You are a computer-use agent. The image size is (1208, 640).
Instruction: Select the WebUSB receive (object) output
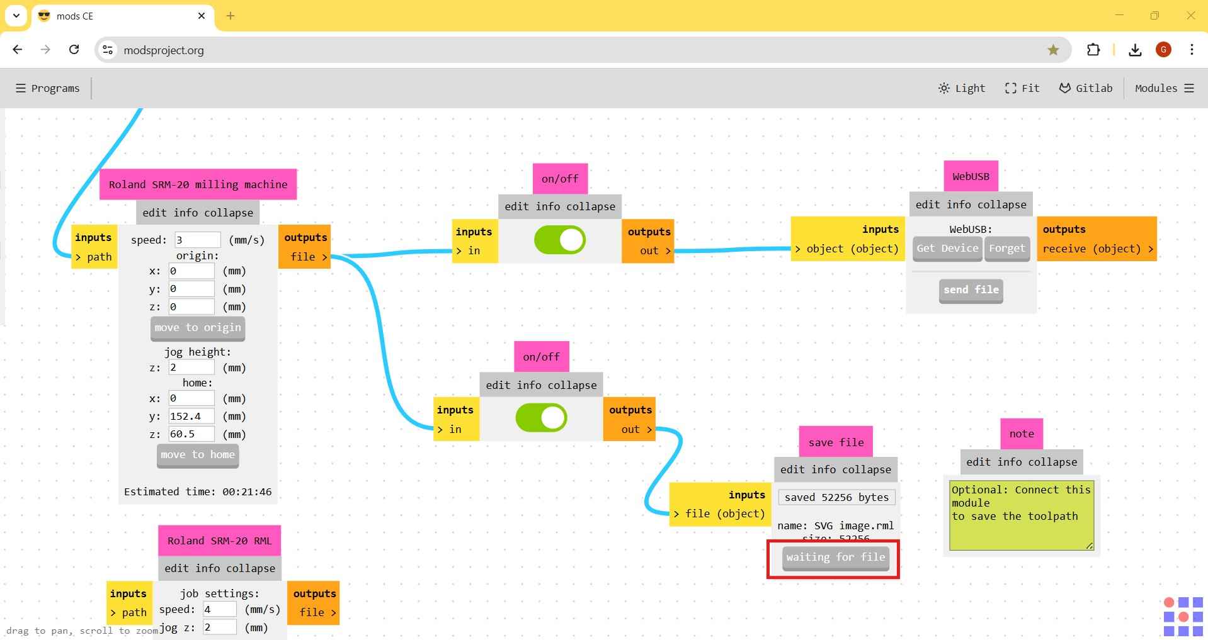(x=1098, y=249)
